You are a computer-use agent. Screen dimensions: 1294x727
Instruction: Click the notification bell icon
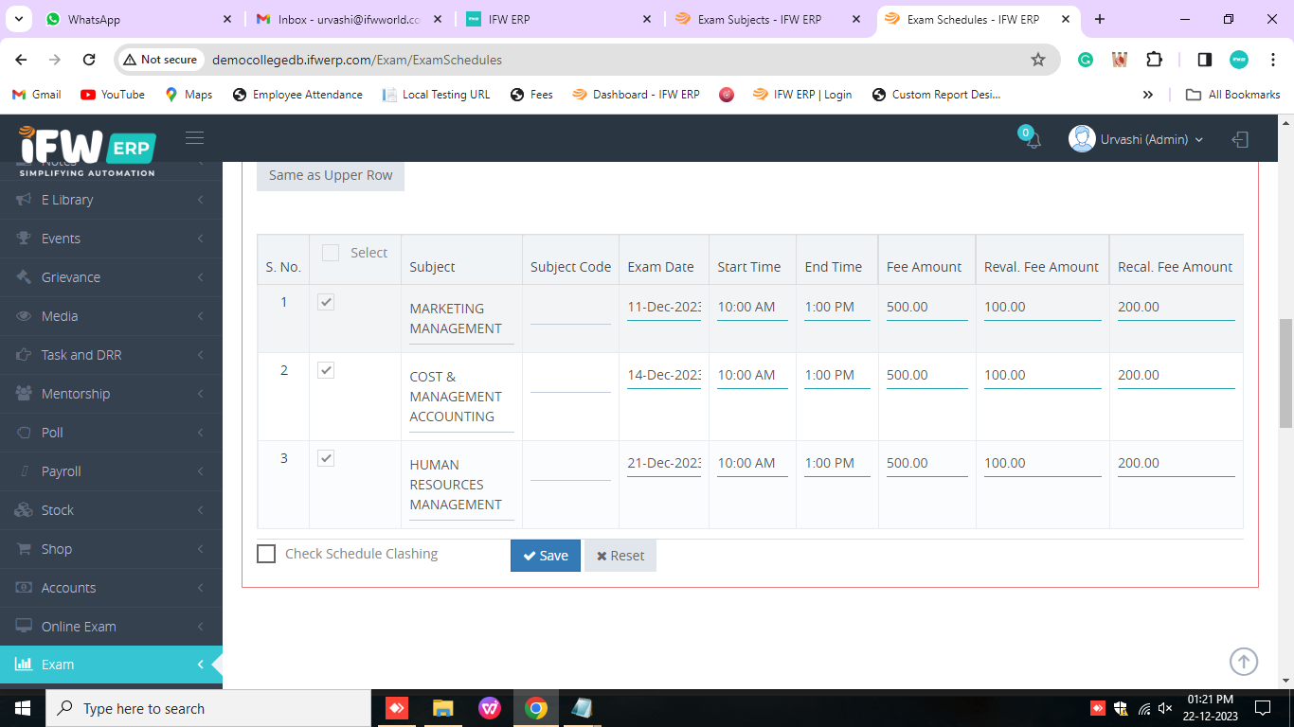coord(1033,140)
